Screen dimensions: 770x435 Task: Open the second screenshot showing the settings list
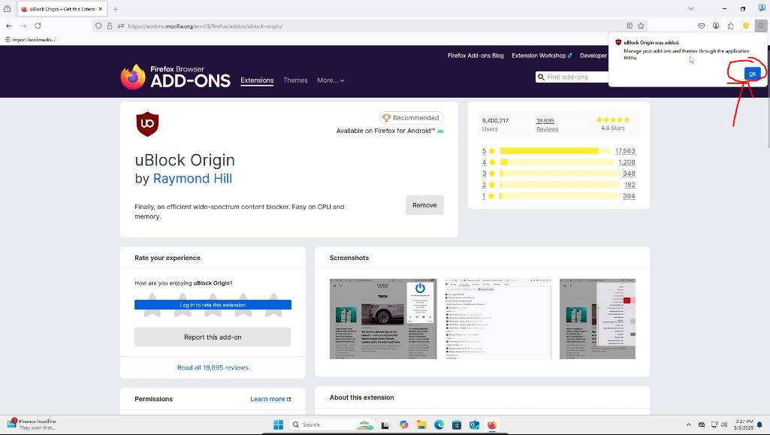point(498,319)
